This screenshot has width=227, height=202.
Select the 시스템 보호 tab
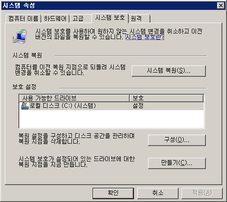point(110,18)
